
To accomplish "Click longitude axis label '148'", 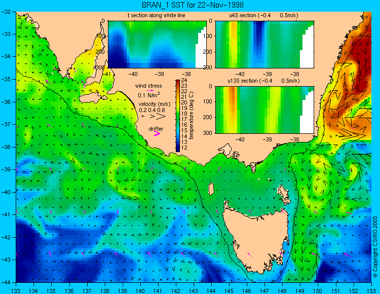I will point(283,290).
